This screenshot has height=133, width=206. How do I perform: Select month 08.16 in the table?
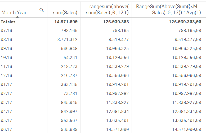[x=6, y=40]
